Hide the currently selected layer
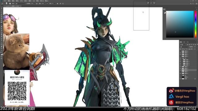This screenshot has height=111, width=198. (180, 70)
